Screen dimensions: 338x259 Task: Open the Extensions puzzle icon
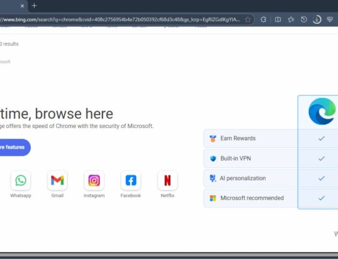[x=263, y=19]
